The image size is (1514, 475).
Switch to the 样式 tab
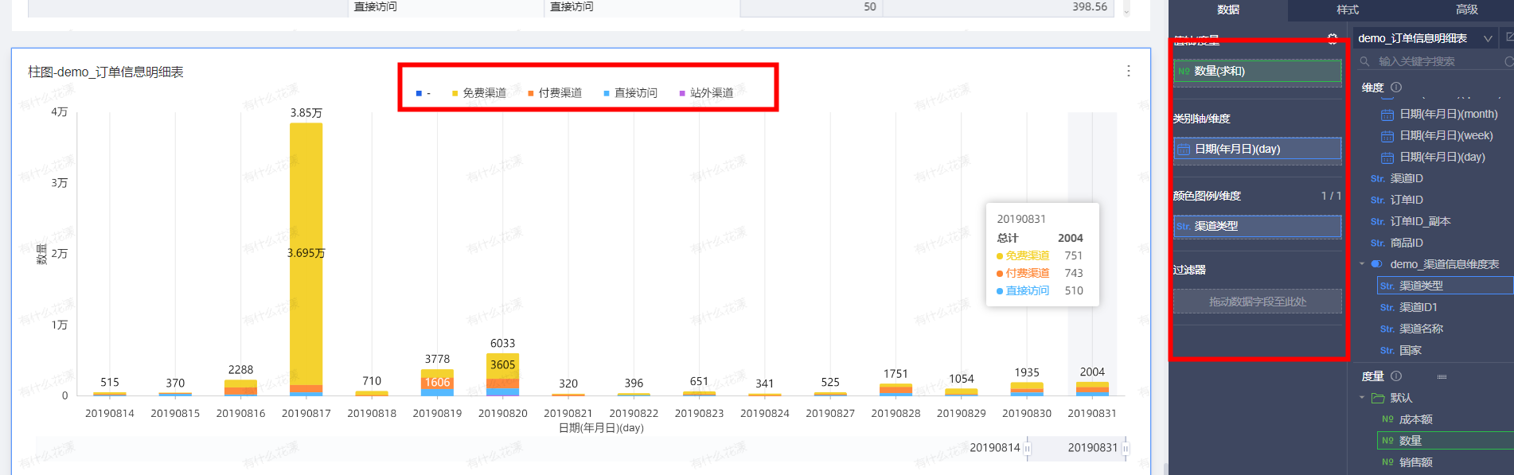tap(1347, 10)
